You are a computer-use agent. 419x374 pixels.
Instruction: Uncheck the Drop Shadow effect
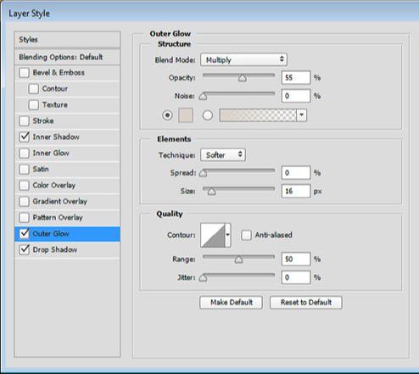click(25, 249)
